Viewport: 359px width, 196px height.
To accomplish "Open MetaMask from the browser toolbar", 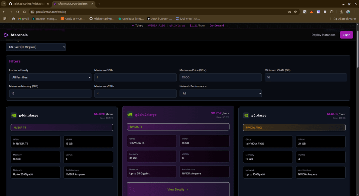I will tap(311, 11).
